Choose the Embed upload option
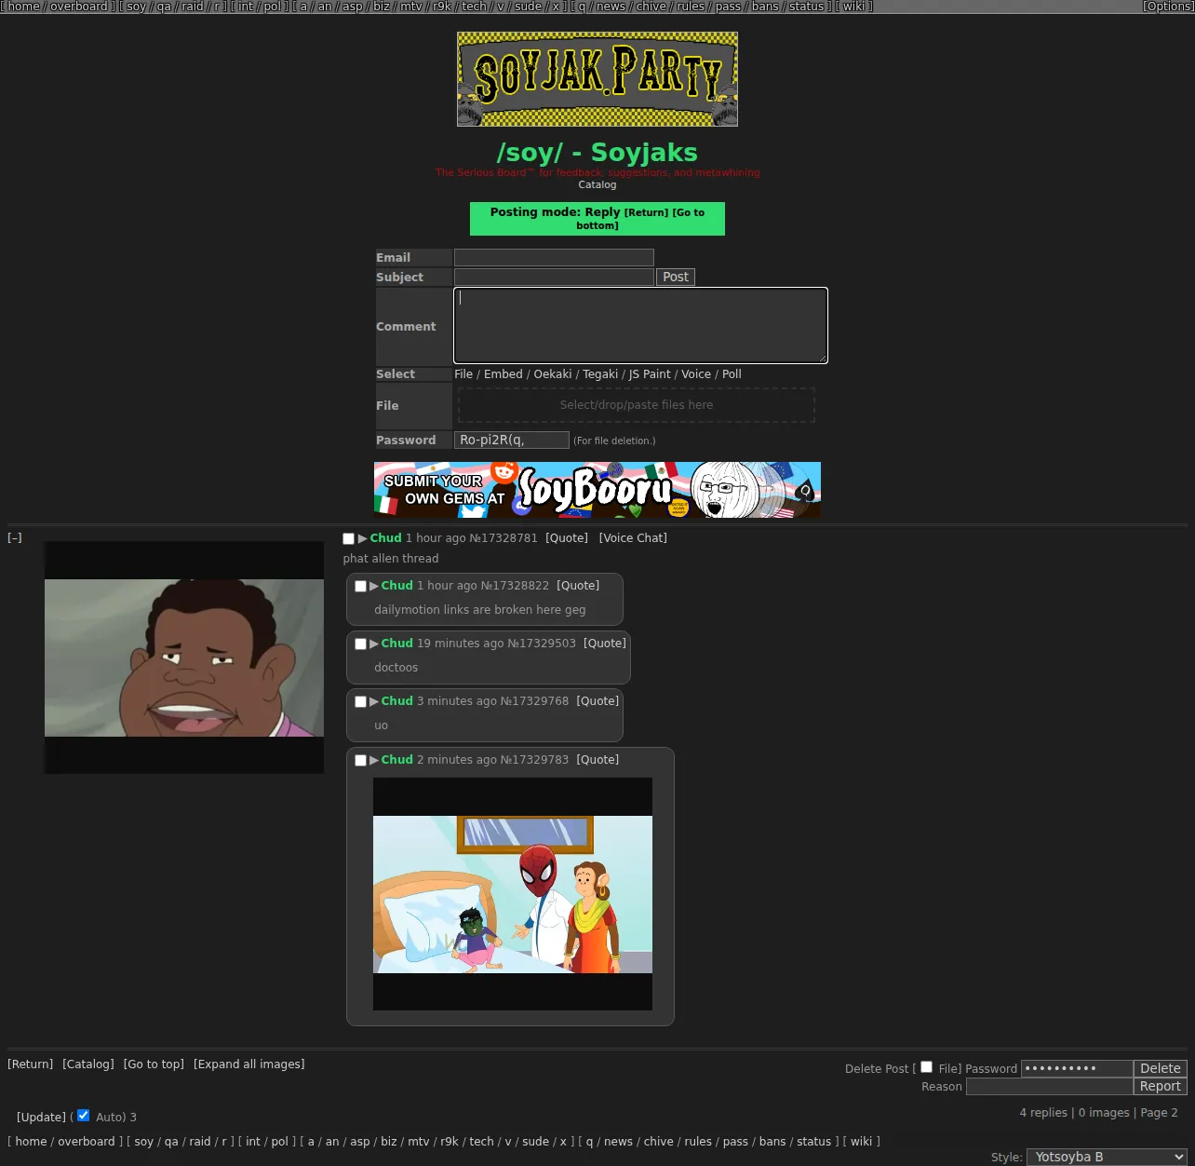This screenshot has width=1195, height=1166. point(504,374)
